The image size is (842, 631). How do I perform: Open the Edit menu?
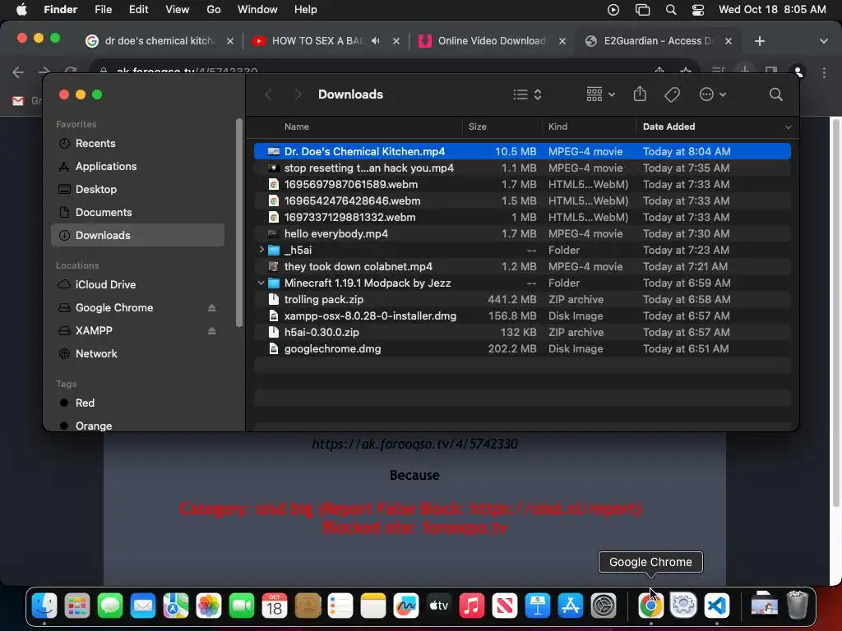click(x=138, y=10)
